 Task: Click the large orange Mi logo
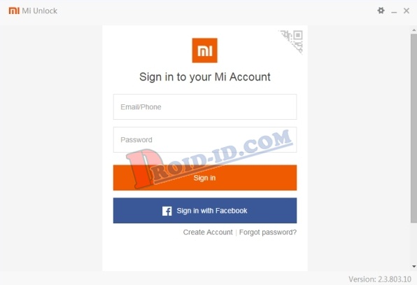pyautogui.click(x=205, y=50)
